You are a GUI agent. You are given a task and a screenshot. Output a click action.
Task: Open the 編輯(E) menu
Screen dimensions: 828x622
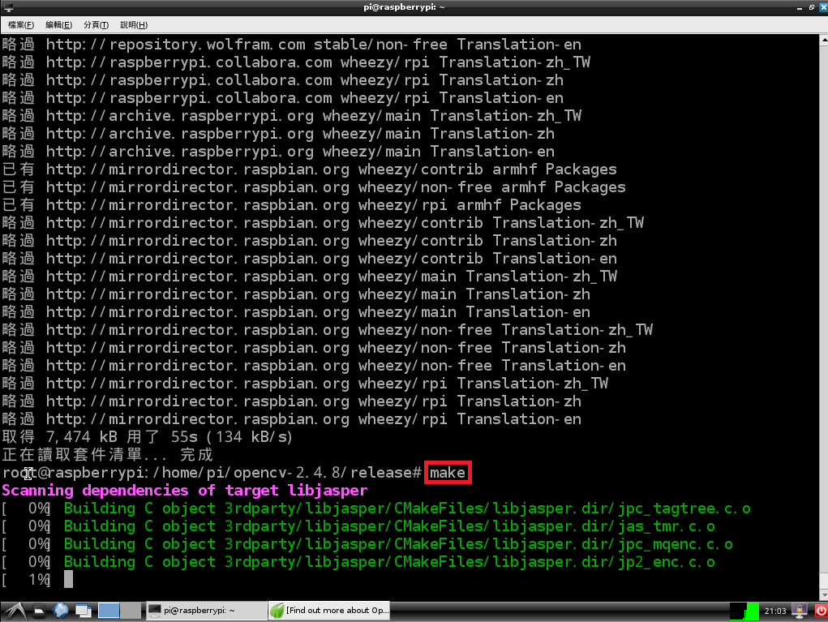coord(58,25)
